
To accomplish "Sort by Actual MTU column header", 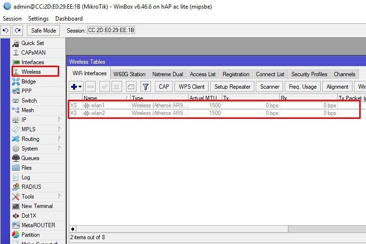I will coord(205,98).
